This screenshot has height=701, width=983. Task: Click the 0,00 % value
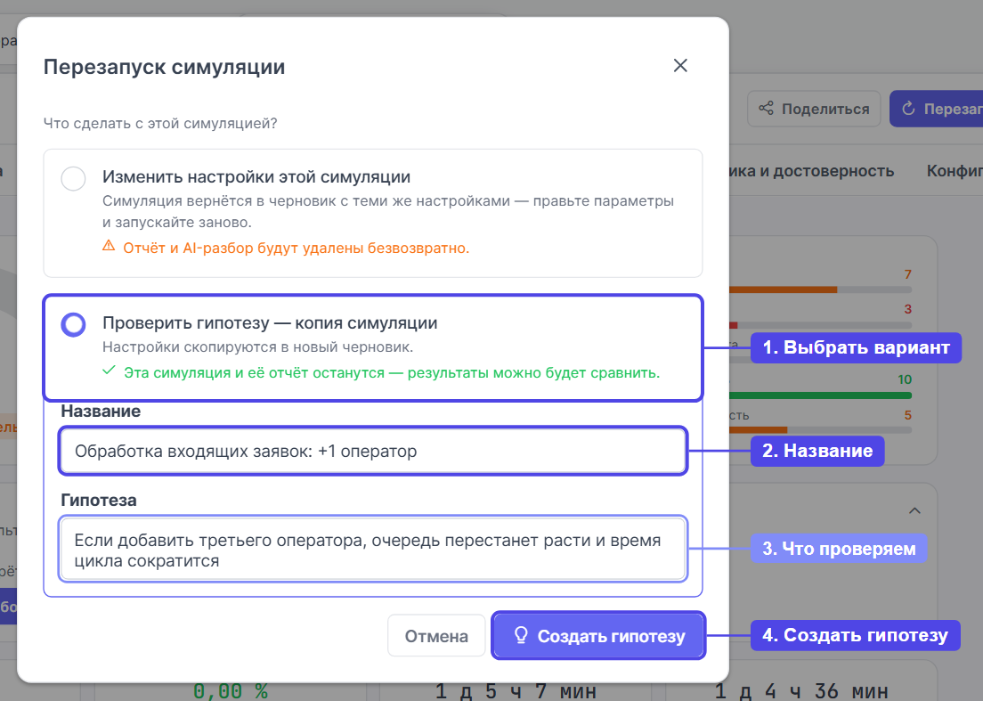(x=231, y=690)
